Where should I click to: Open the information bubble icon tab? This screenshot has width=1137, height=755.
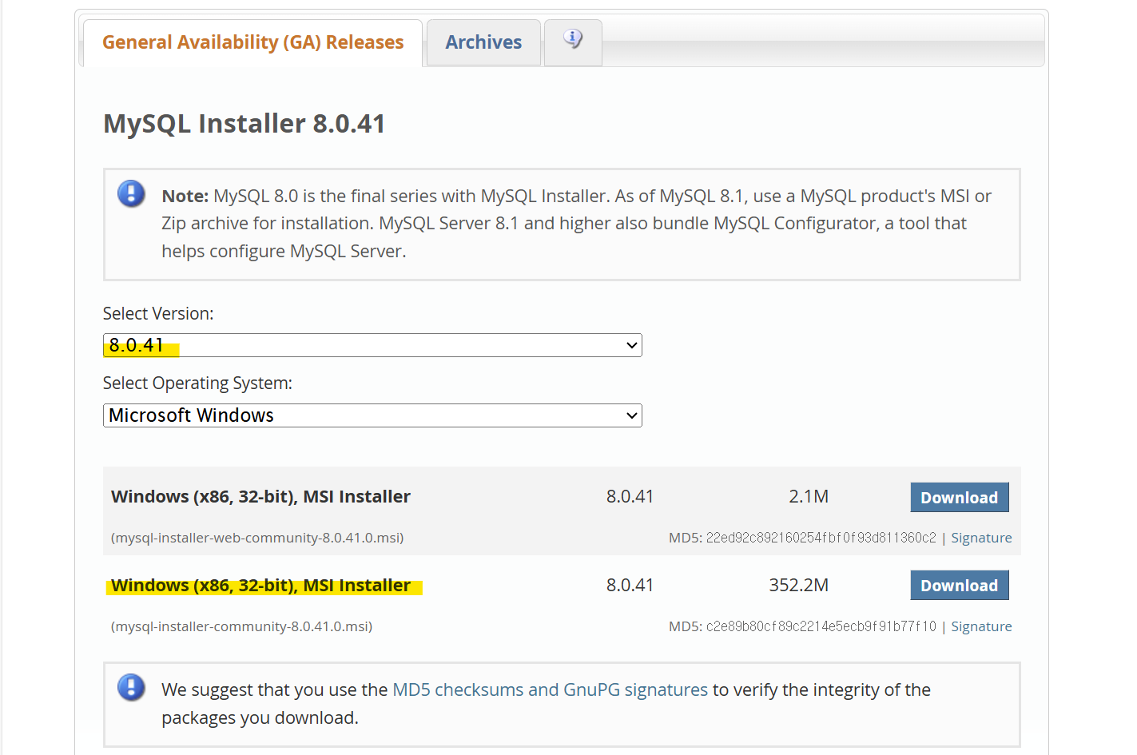click(x=573, y=42)
